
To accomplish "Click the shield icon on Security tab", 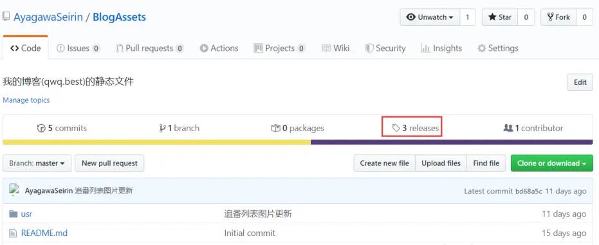I will click(x=369, y=48).
